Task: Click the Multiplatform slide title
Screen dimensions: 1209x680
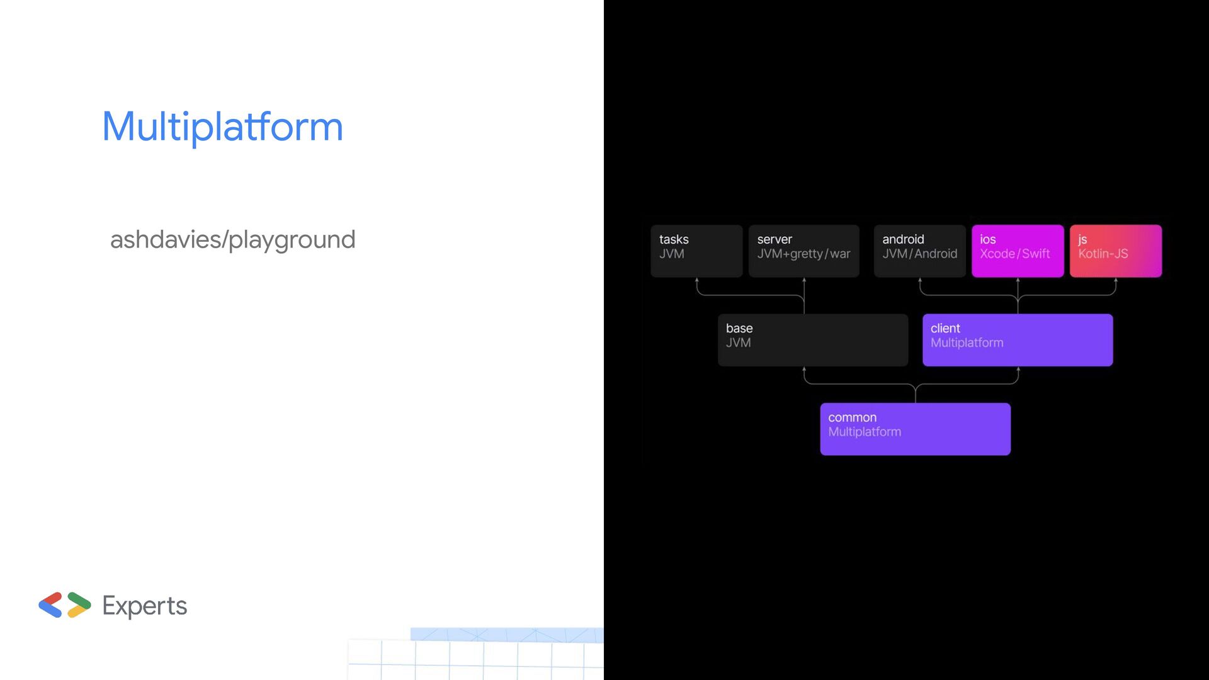Action: click(x=222, y=127)
